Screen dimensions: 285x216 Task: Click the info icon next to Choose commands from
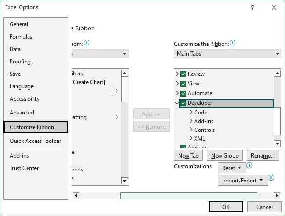click(87, 43)
